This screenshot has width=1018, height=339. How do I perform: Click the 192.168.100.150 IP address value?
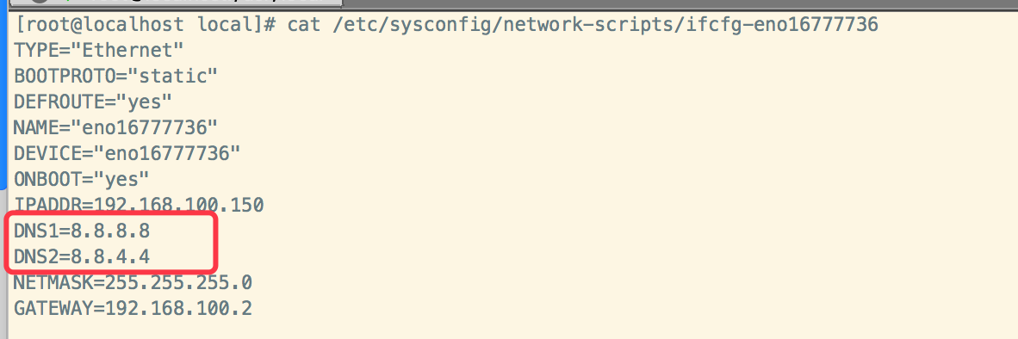click(179, 206)
